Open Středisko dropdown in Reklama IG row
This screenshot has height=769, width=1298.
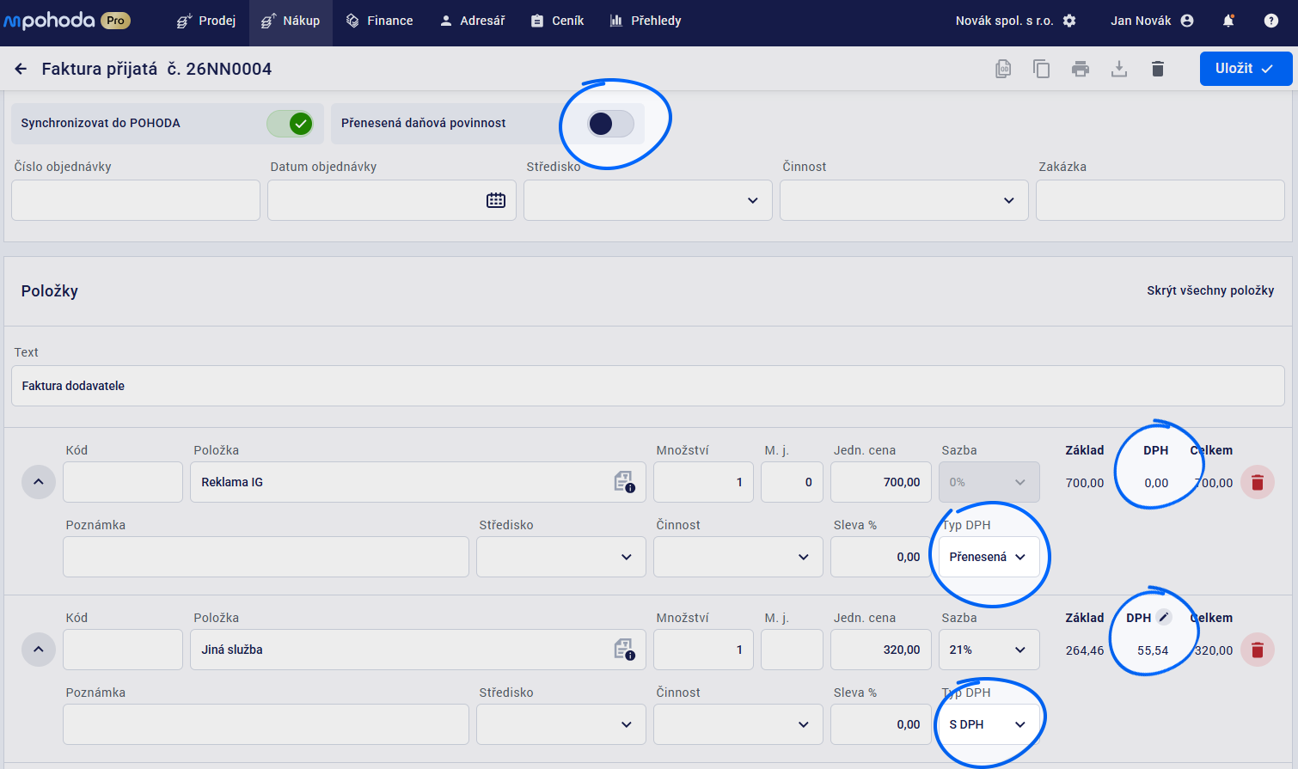(561, 557)
